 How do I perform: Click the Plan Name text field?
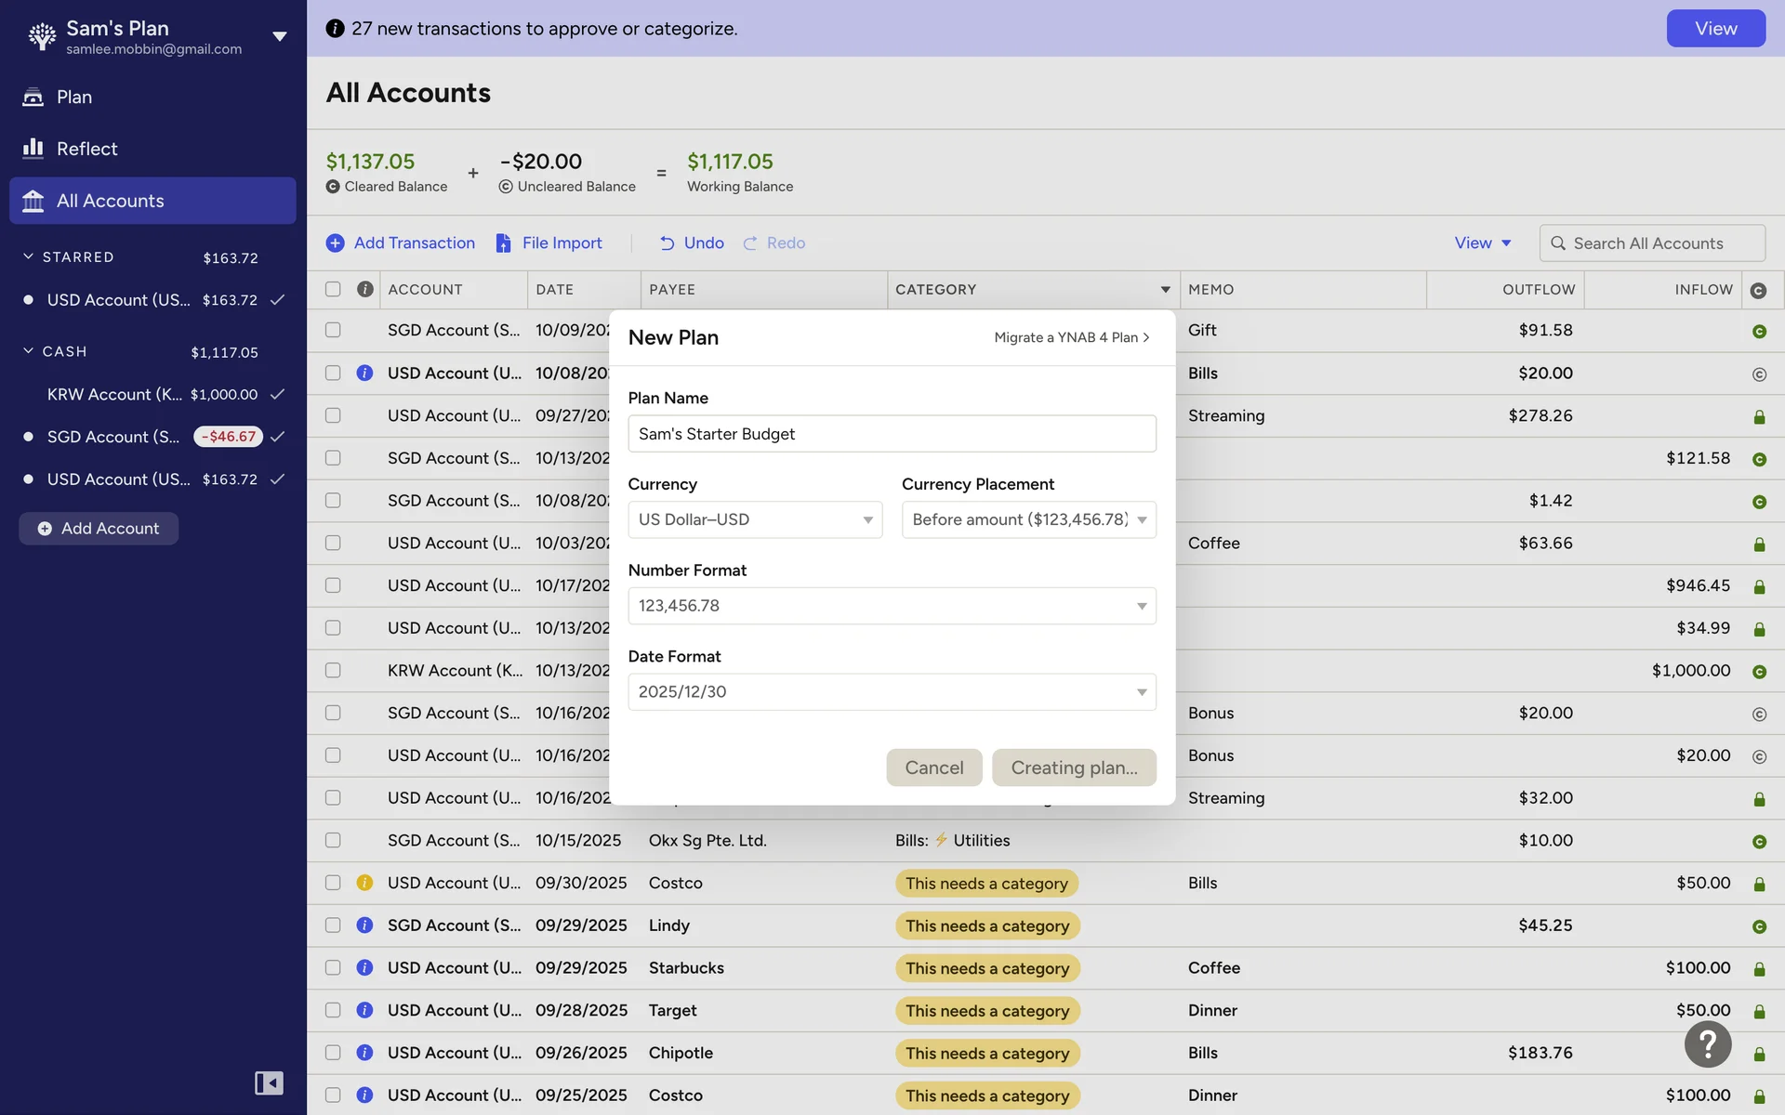click(x=891, y=434)
